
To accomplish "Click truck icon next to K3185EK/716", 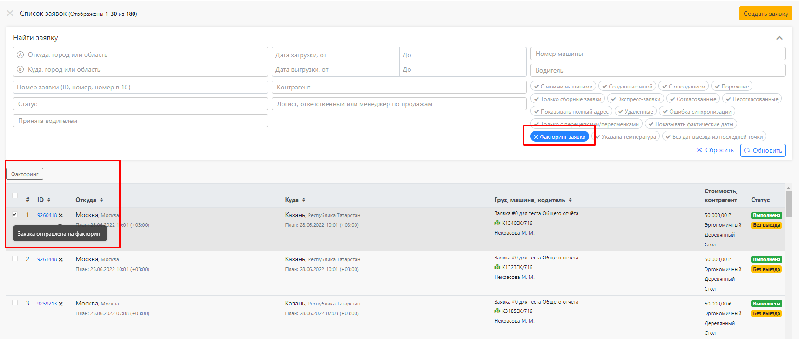I will point(497,311).
